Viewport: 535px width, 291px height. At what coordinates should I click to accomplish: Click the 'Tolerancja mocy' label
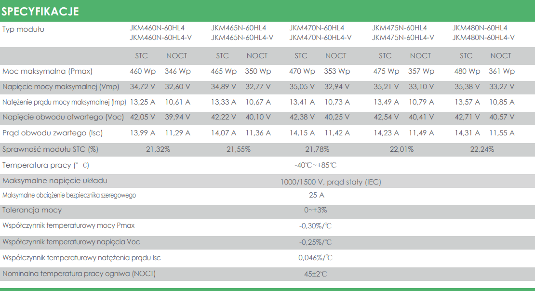[32, 210]
